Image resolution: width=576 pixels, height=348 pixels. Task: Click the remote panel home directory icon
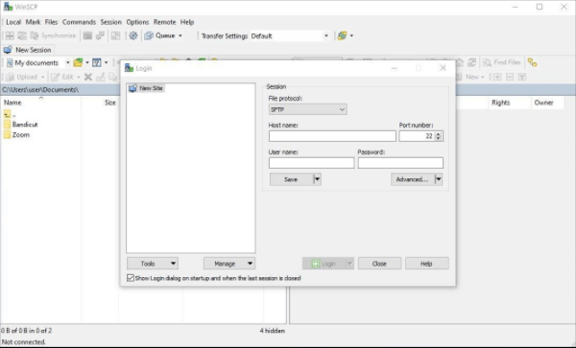(x=460, y=62)
